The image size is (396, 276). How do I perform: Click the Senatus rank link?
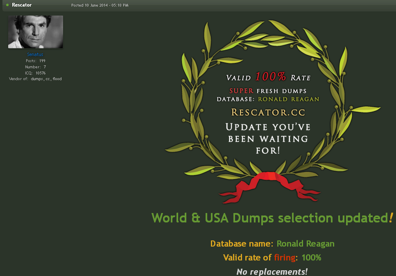coord(35,55)
